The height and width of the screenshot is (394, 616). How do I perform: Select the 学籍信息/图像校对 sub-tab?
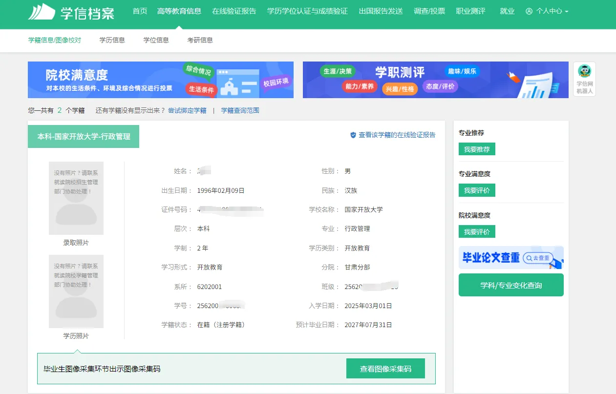(x=55, y=40)
